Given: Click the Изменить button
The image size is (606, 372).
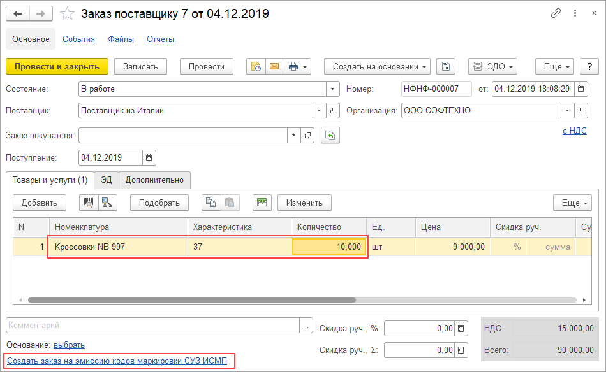Looking at the screenshot, I should pos(304,203).
